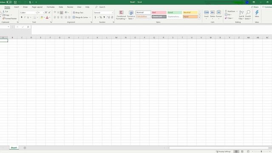272x153 pixels.
Task: Click Merge & Center button
Action: pyautogui.click(x=80, y=17)
